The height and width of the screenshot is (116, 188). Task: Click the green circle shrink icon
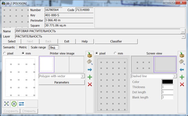[14, 104]
